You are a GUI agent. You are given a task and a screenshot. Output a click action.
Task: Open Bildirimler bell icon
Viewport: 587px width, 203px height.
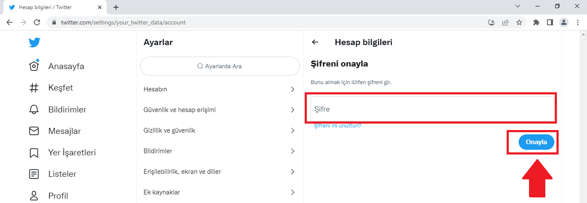(x=34, y=109)
